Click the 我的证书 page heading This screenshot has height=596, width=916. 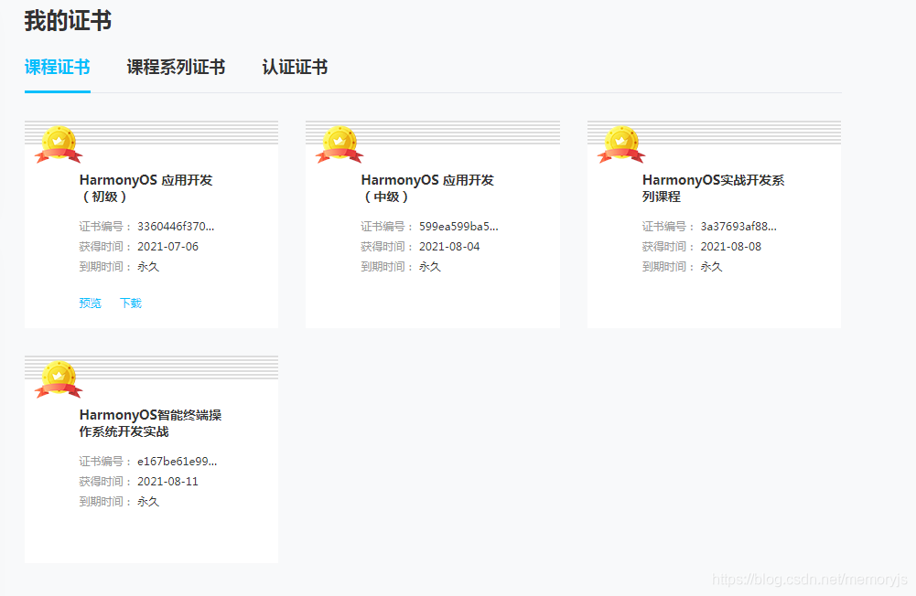(x=68, y=21)
